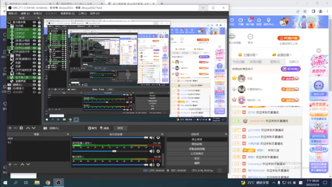This screenshot has width=332, height=187.
Task: Click 啟動虛擬相機 button
Action: (x=197, y=149)
